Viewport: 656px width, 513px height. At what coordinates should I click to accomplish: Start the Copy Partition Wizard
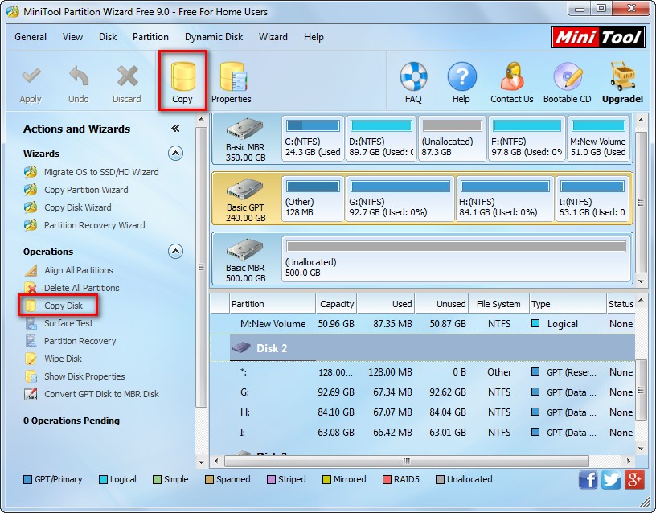[86, 190]
